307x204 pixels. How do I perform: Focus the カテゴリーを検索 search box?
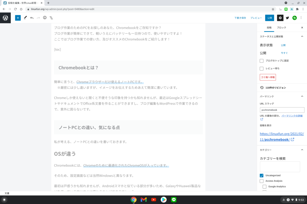pyautogui.click(x=280, y=167)
